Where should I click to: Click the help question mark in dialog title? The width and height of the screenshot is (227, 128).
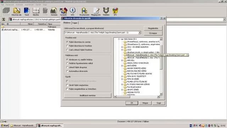click(161, 18)
